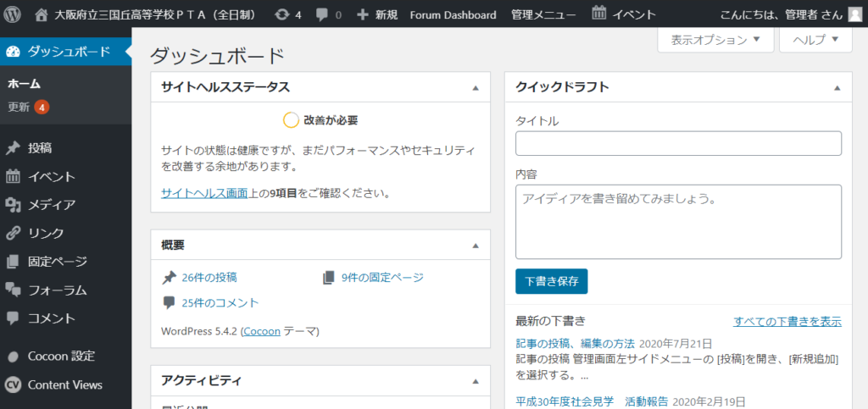Open the 25件のコメント link
868x409 pixels.
click(220, 303)
